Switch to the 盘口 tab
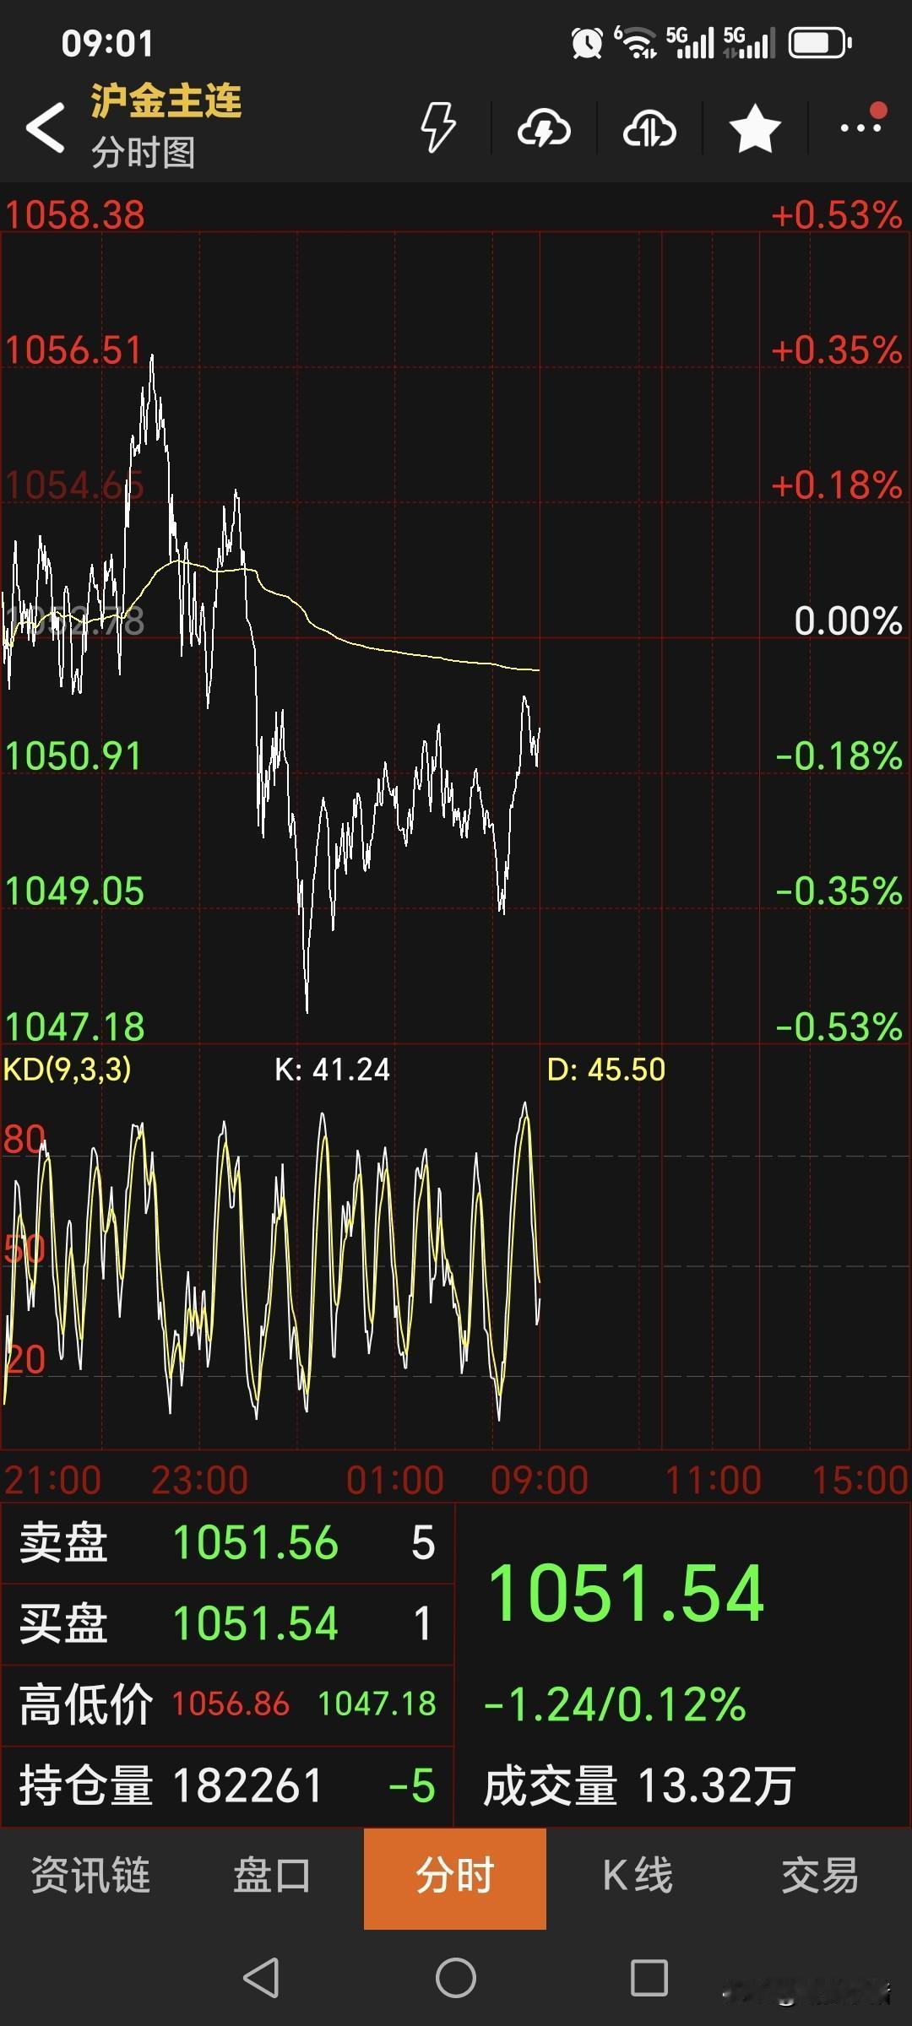Screen dimensions: 912x2026 coord(272,1876)
